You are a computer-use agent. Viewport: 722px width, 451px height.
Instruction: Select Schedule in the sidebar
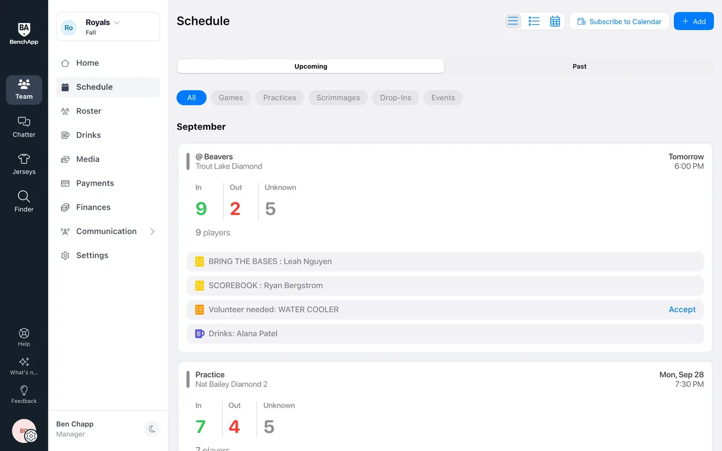pyautogui.click(x=108, y=87)
